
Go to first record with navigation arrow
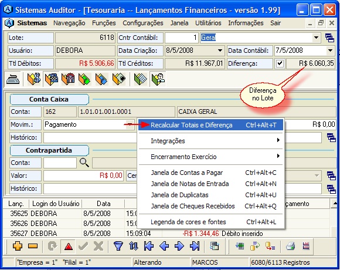point(149,246)
